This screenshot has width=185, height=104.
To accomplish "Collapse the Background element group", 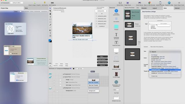I will 63,88.
